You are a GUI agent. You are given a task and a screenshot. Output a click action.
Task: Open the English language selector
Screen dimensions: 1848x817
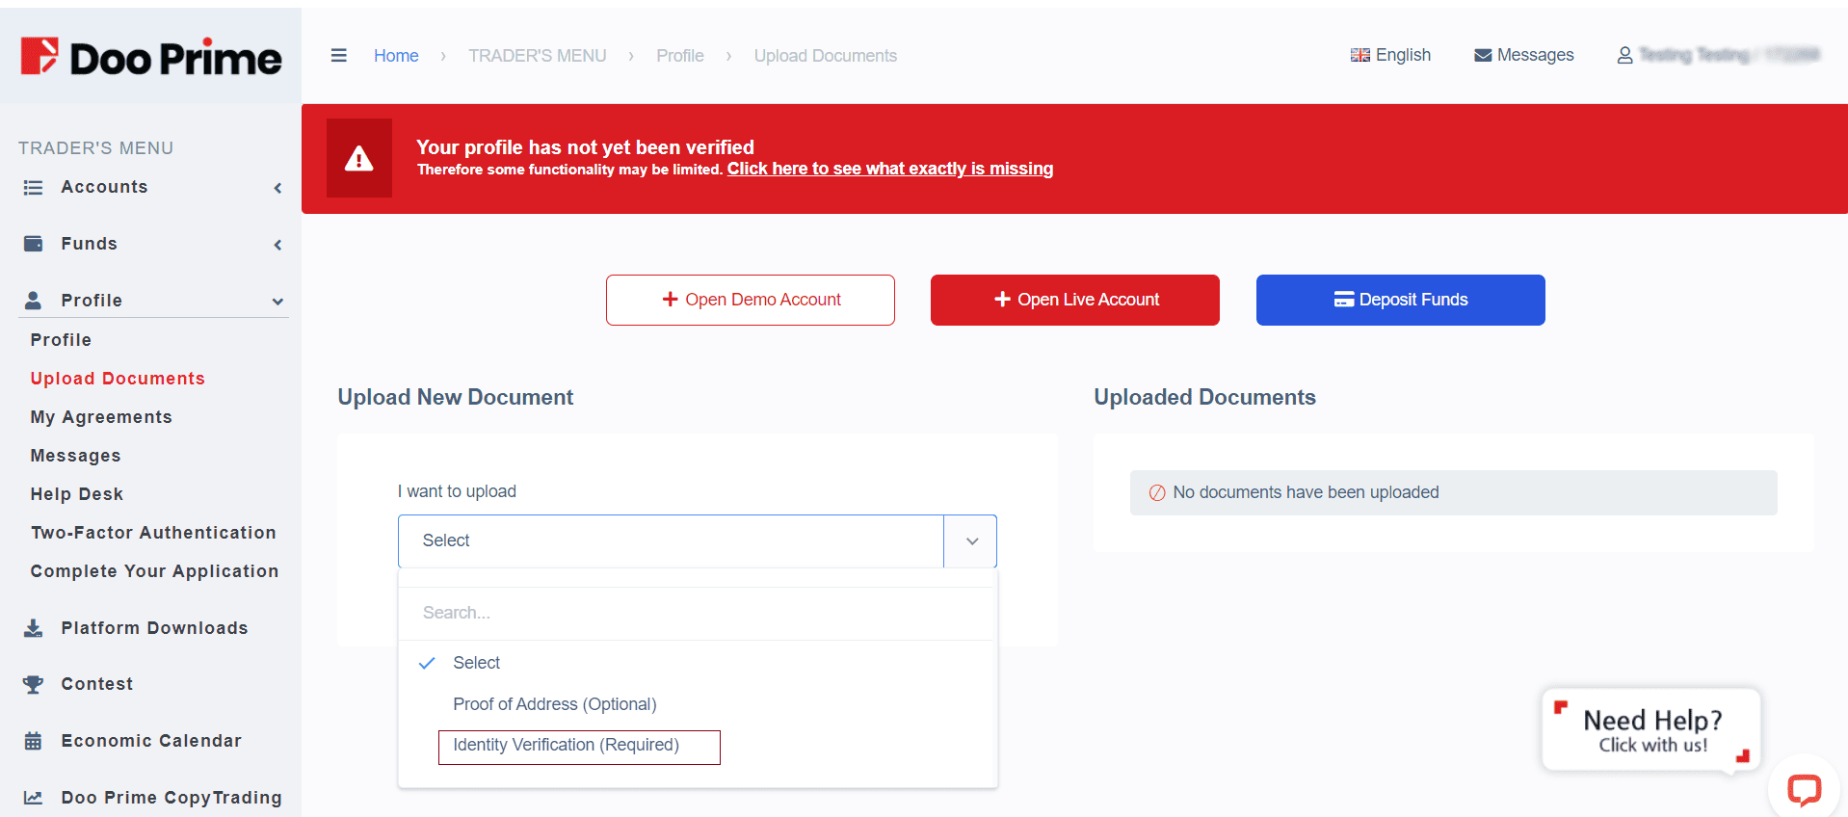tap(1390, 56)
